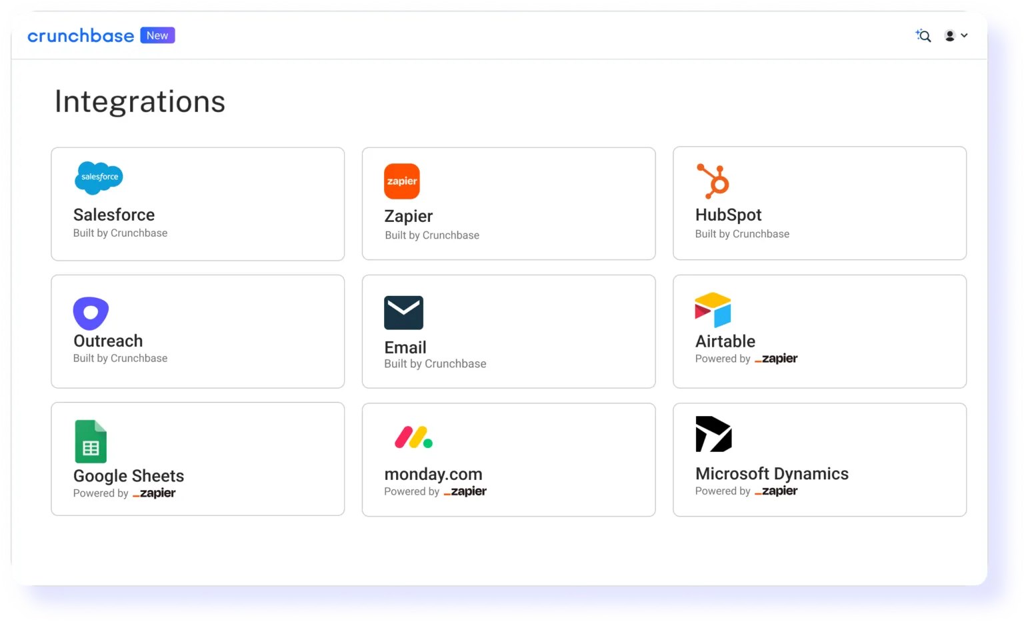Open the HubSpot integration title
The height and width of the screenshot is (622, 1024).
pos(728,215)
